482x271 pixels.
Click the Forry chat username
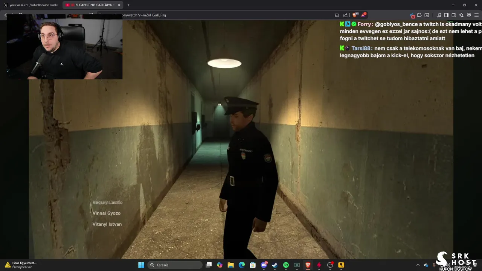point(365,24)
